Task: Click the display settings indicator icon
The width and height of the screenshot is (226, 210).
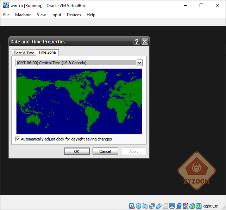Action: (x=172, y=206)
